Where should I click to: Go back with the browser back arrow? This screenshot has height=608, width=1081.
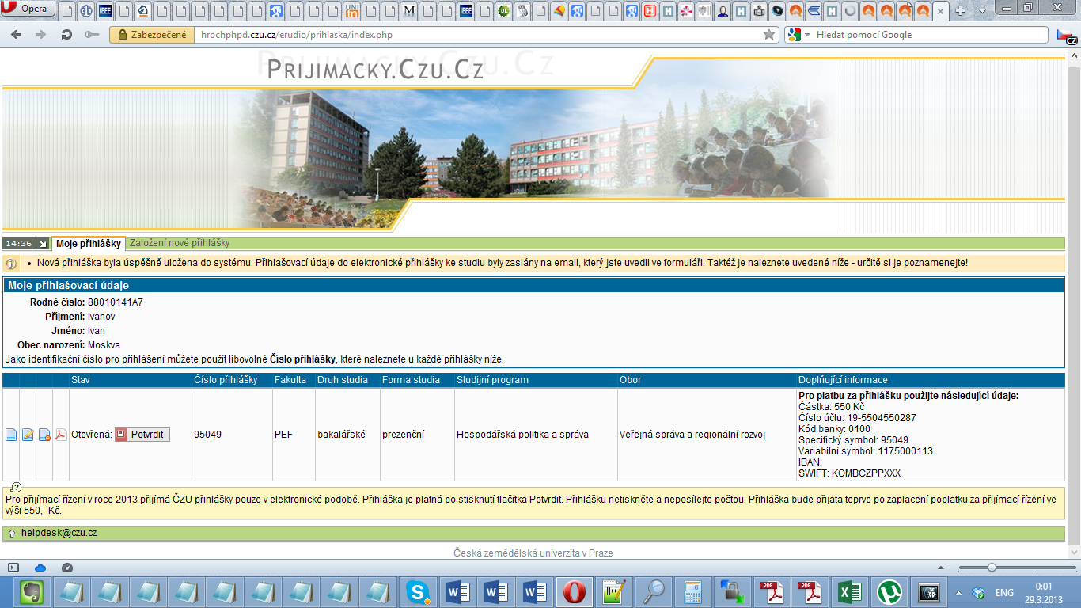click(16, 35)
